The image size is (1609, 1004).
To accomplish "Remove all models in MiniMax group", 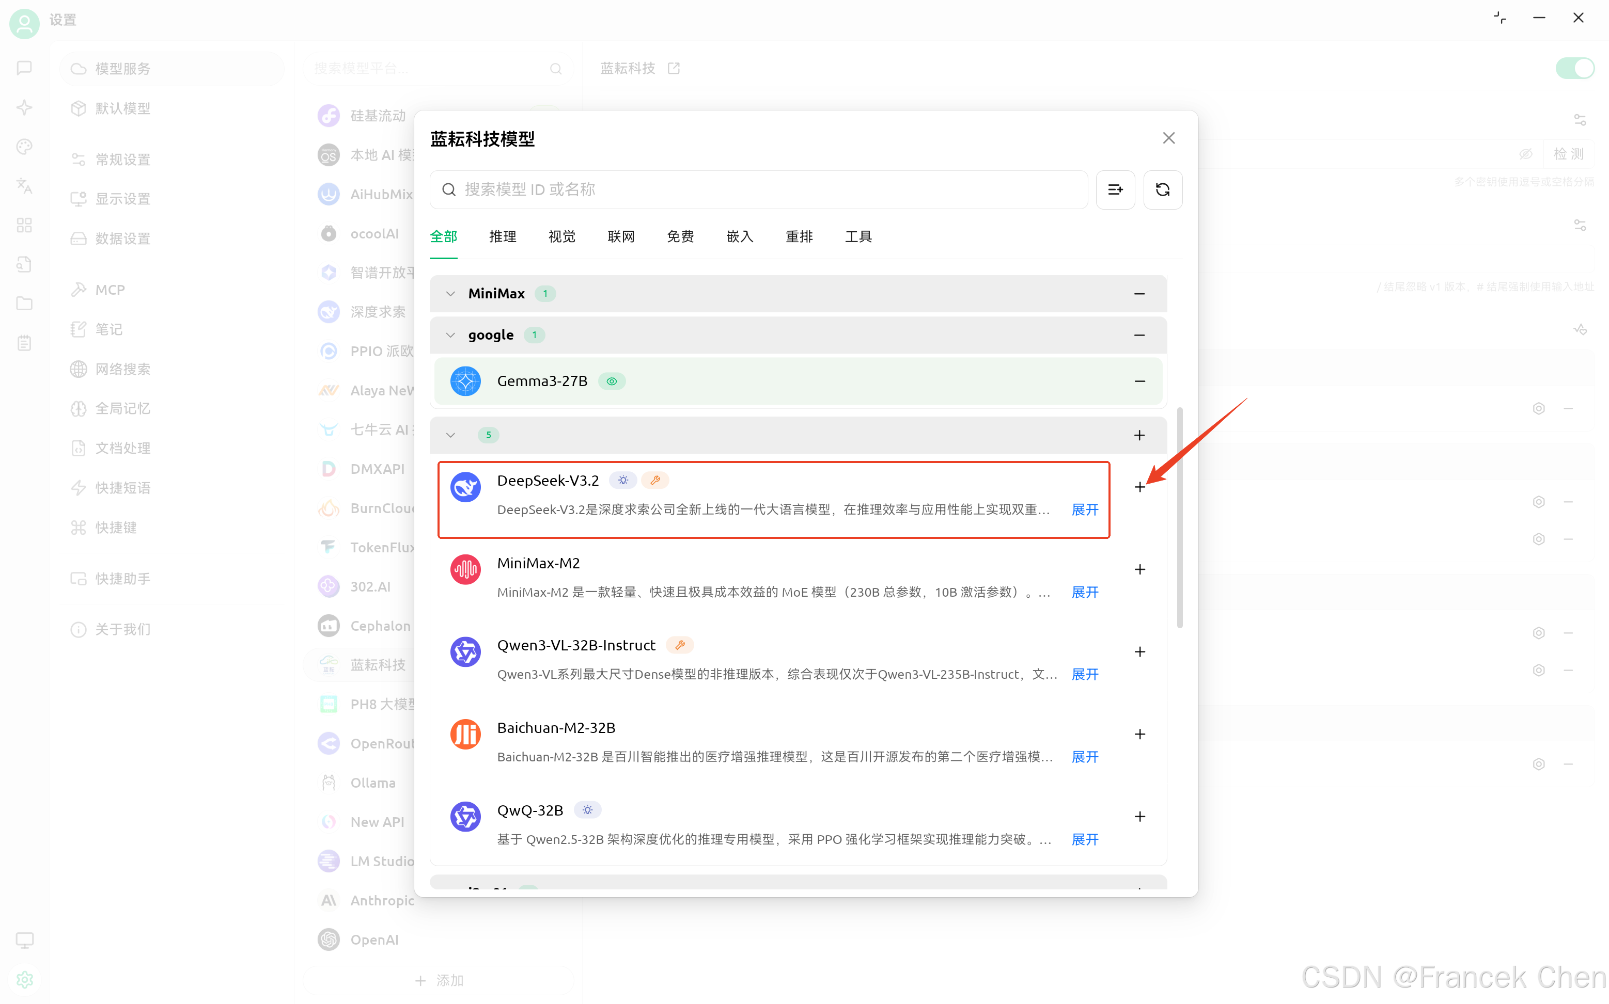I will [1139, 294].
